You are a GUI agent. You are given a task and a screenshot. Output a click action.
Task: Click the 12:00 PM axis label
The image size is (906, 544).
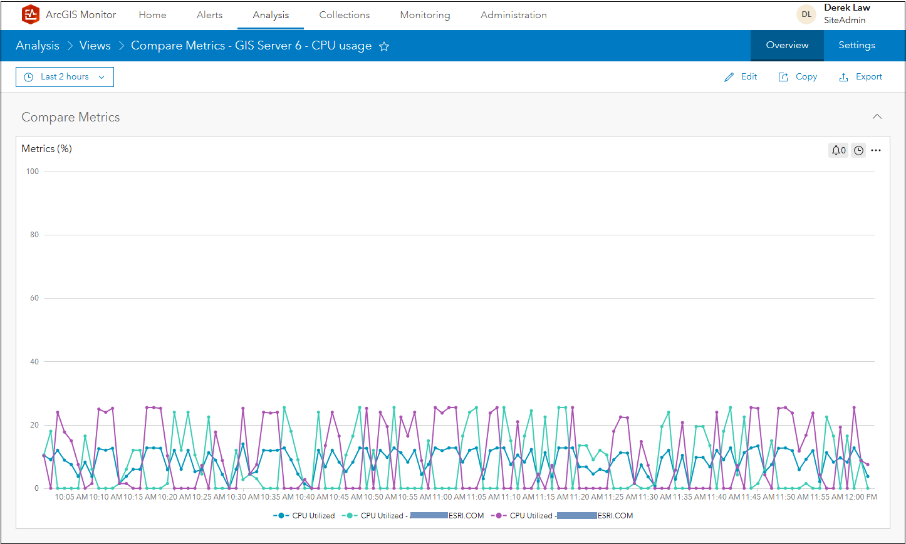pos(861,497)
